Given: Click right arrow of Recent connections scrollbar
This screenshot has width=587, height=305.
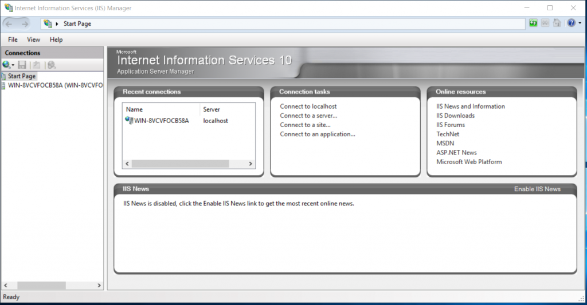Looking at the screenshot, I should pyautogui.click(x=251, y=164).
